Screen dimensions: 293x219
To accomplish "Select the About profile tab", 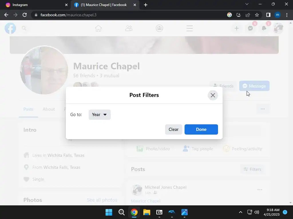I will [x=49, y=109].
